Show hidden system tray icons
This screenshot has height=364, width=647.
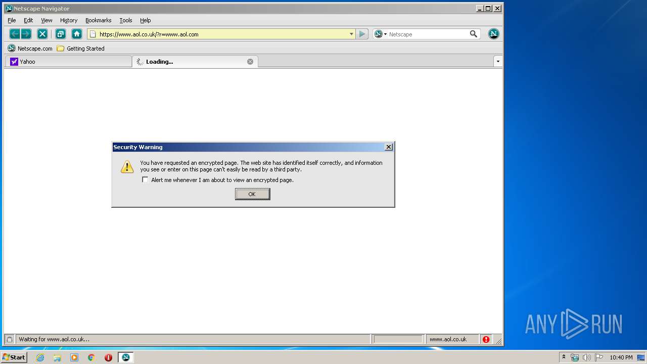click(x=564, y=357)
